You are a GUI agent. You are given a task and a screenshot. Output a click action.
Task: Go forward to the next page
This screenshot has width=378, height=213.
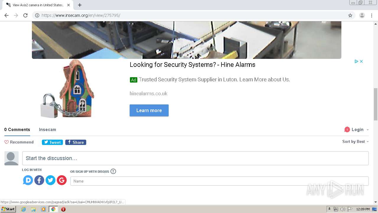point(16,15)
